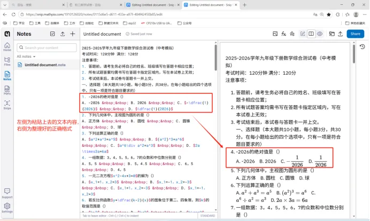The image size is (370, 221).
Task: Reload the page with refresh icon
Action: tap(13, 14)
